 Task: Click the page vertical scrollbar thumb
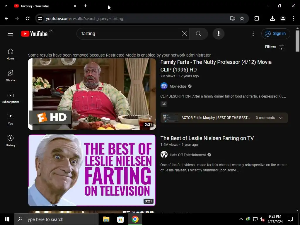(x=297, y=41)
